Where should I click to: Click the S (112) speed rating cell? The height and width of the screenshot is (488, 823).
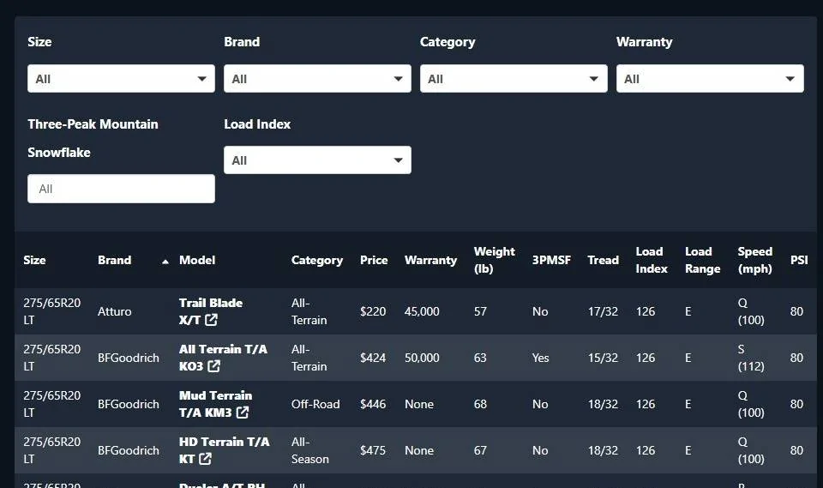coord(751,357)
